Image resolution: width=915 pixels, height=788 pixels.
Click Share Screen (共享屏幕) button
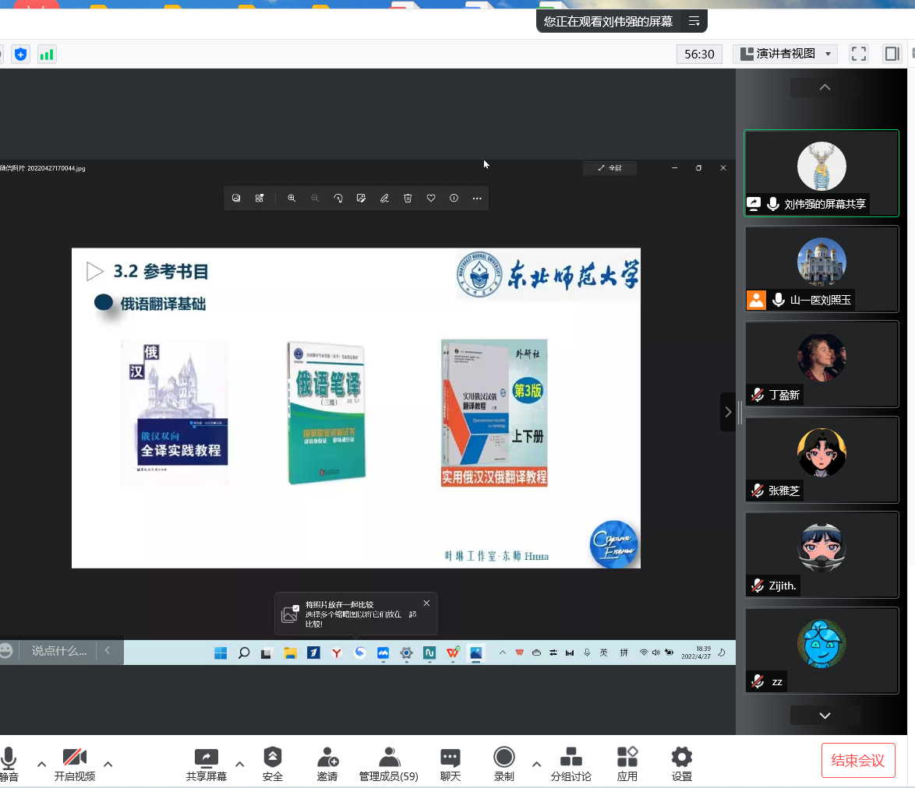[x=206, y=764]
